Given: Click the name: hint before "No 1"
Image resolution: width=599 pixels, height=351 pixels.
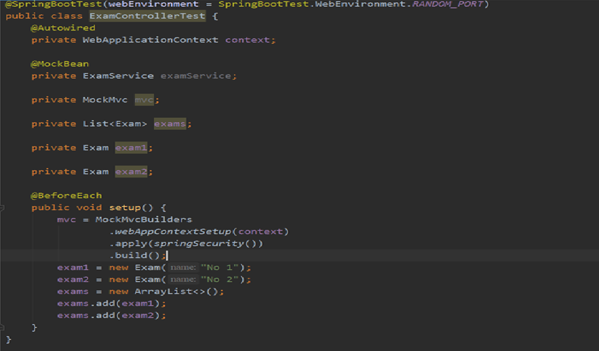Looking at the screenshot, I should [182, 268].
